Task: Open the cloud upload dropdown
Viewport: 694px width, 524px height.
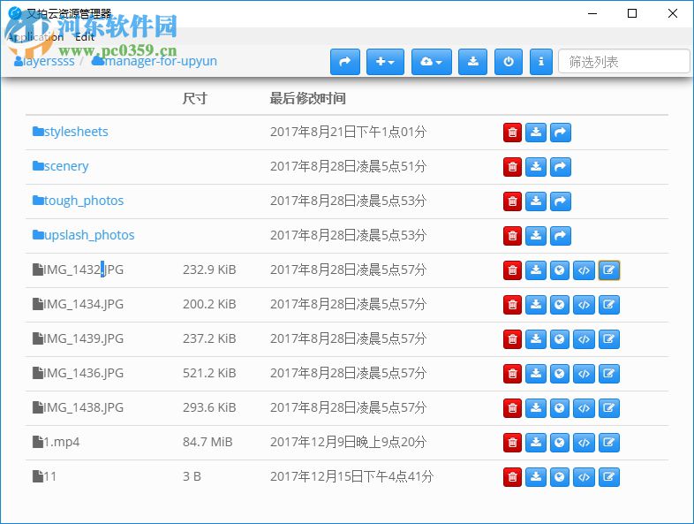Action: coord(432,62)
